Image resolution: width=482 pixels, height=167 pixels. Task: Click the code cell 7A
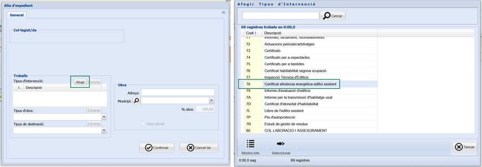[x=253, y=97]
